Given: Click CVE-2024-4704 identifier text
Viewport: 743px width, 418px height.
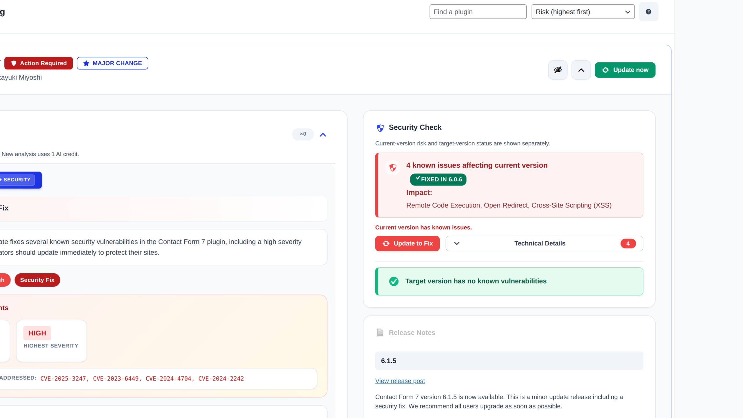Looking at the screenshot, I should click(168, 379).
